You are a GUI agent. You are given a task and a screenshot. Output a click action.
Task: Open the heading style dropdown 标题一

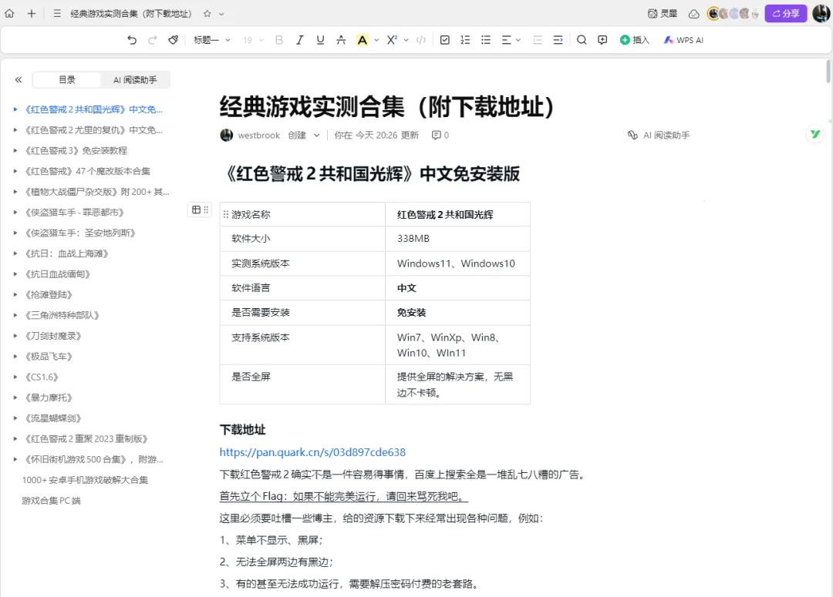click(212, 40)
